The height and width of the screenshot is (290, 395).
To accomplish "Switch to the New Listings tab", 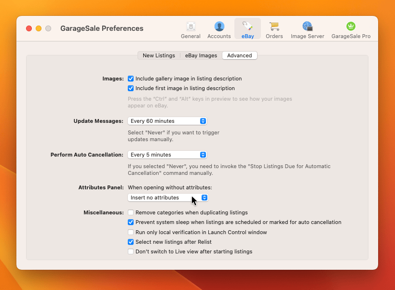I will click(x=159, y=55).
